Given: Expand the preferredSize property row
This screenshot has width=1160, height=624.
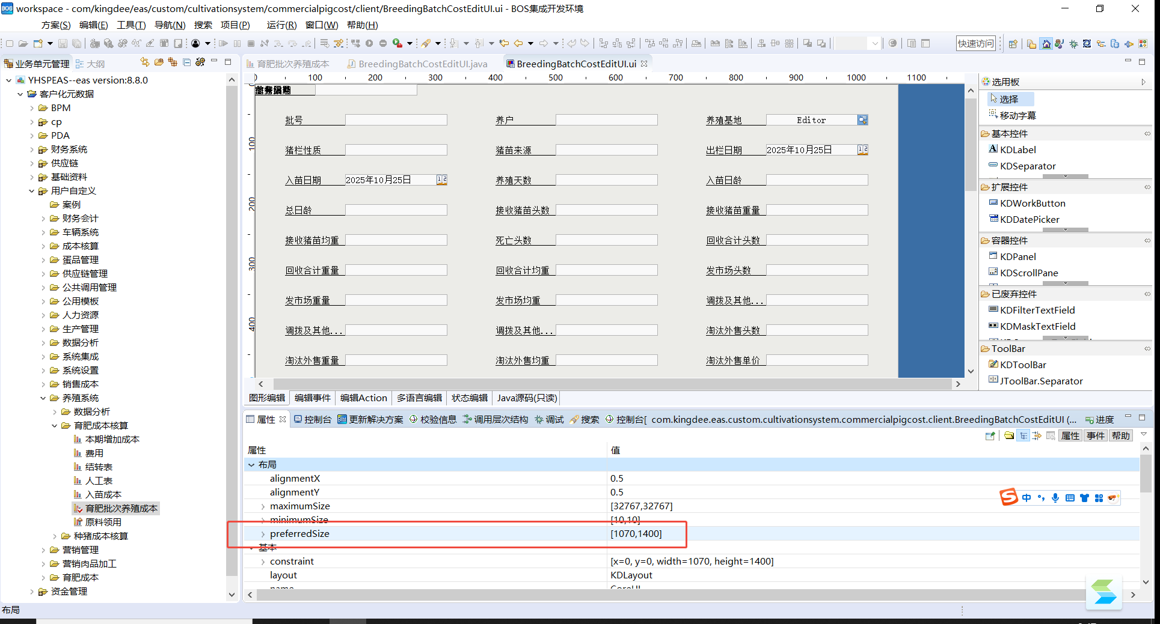Looking at the screenshot, I should point(263,534).
